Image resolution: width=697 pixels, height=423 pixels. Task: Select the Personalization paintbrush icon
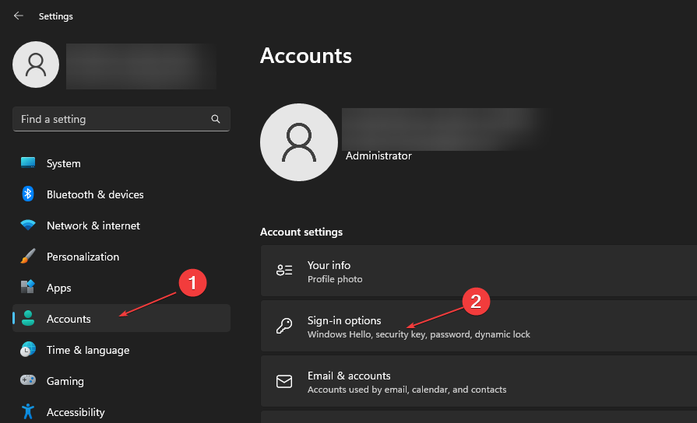click(x=28, y=257)
